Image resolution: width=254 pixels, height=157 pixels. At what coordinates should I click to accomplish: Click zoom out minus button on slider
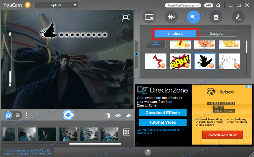click(10, 85)
